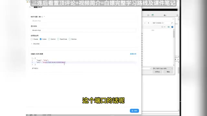Viewport: 207px width, 116px height.
Task: Click the 打开(O) button
Action: 158,72
